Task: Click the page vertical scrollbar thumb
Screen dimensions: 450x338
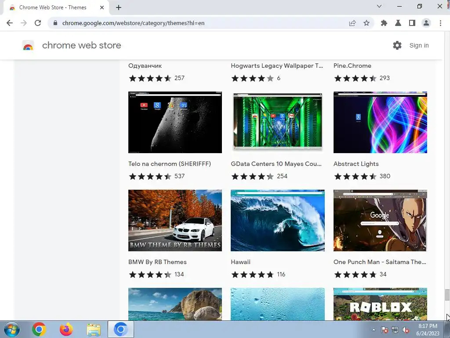Action: coord(447,294)
